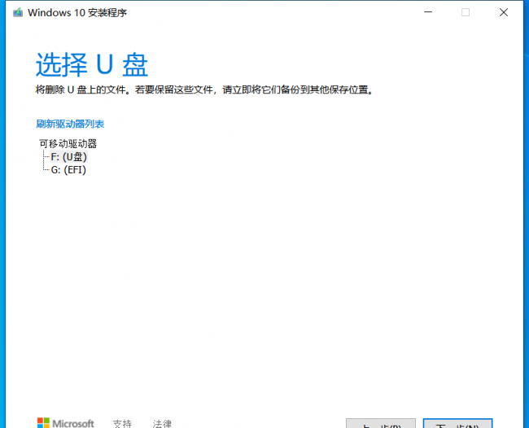Open the 支持 link
Image resolution: width=529 pixels, height=428 pixels.
coord(122,424)
